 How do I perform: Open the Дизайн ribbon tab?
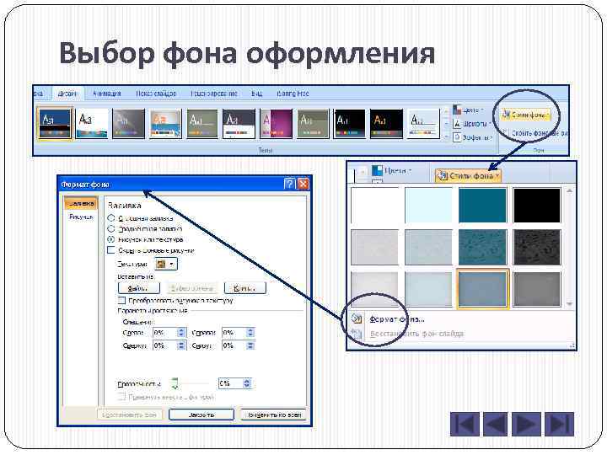click(67, 94)
